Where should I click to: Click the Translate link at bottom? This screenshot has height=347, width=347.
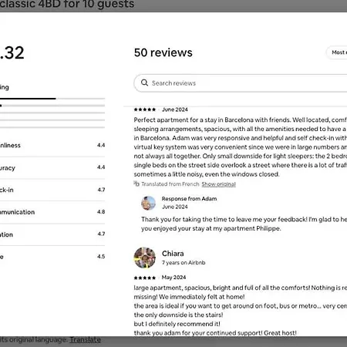[85, 340]
